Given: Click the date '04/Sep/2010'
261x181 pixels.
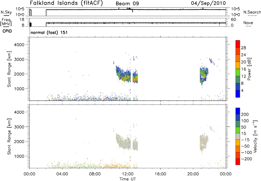Looking at the screenshot, I should (x=208, y=3).
